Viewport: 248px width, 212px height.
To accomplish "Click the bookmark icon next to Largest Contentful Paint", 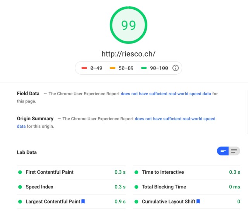I will pos(83,202).
